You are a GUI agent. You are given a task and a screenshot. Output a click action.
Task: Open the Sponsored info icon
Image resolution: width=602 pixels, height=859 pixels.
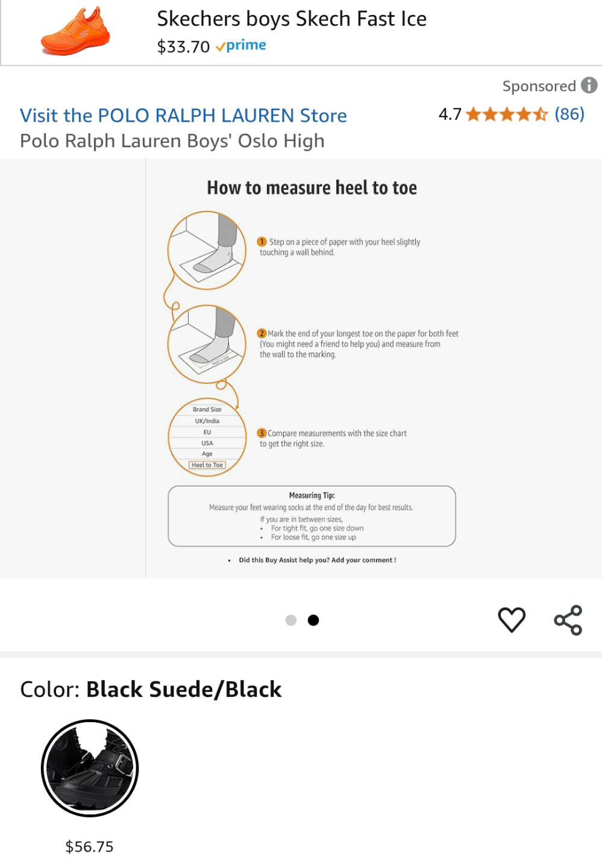coord(589,86)
